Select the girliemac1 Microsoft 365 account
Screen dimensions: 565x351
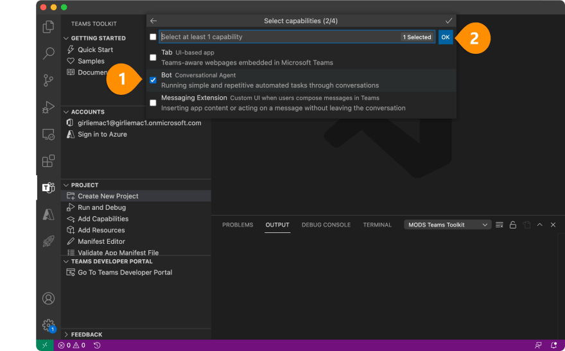pyautogui.click(x=139, y=123)
